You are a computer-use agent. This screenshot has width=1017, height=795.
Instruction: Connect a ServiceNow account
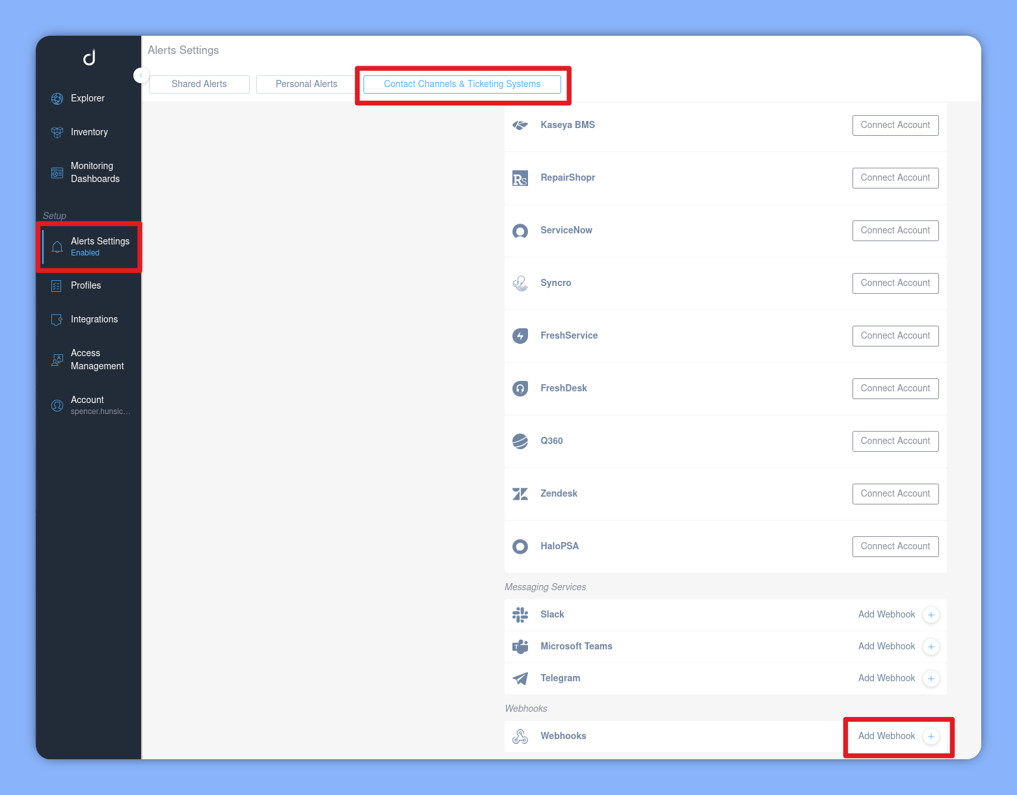click(x=895, y=230)
